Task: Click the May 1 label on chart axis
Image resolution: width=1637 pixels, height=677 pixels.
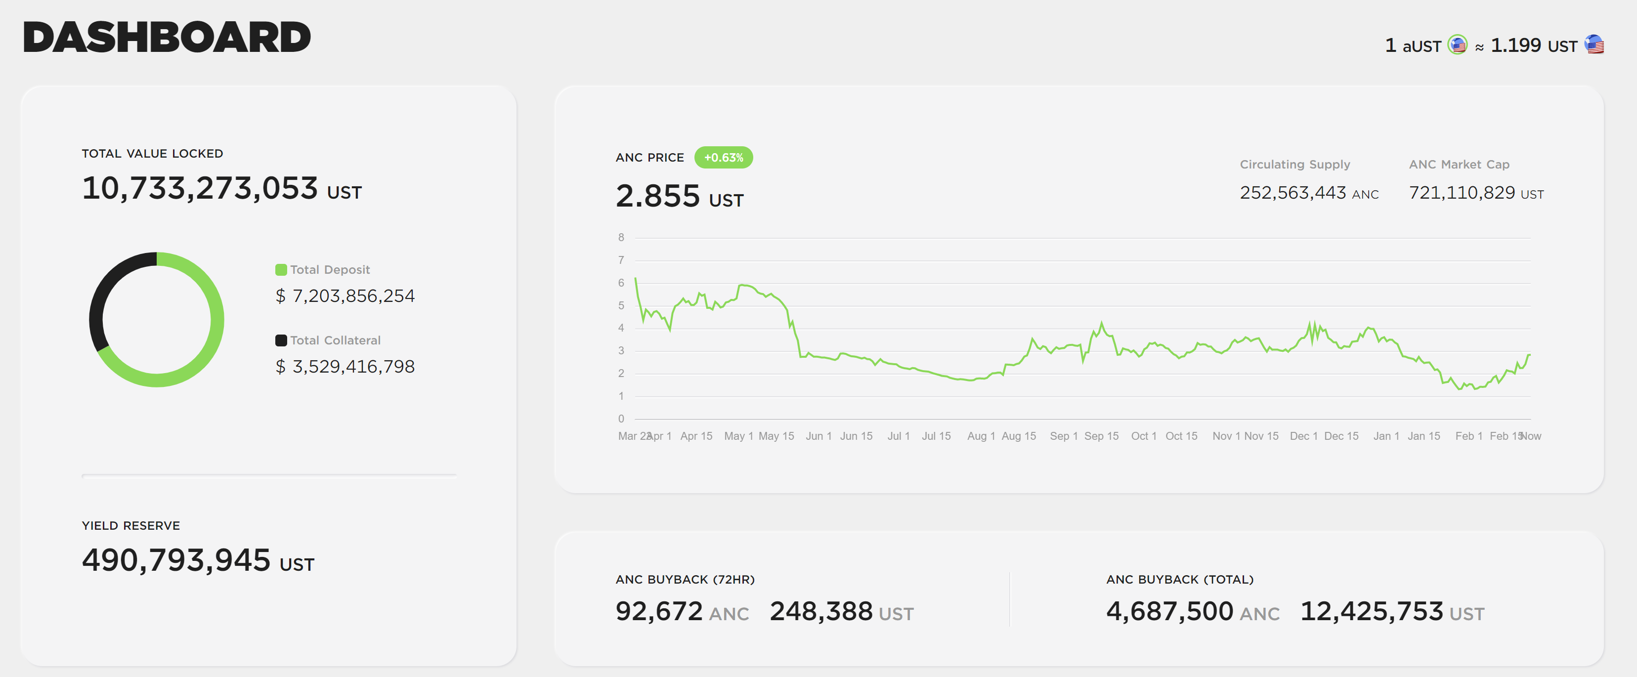Action: [738, 436]
